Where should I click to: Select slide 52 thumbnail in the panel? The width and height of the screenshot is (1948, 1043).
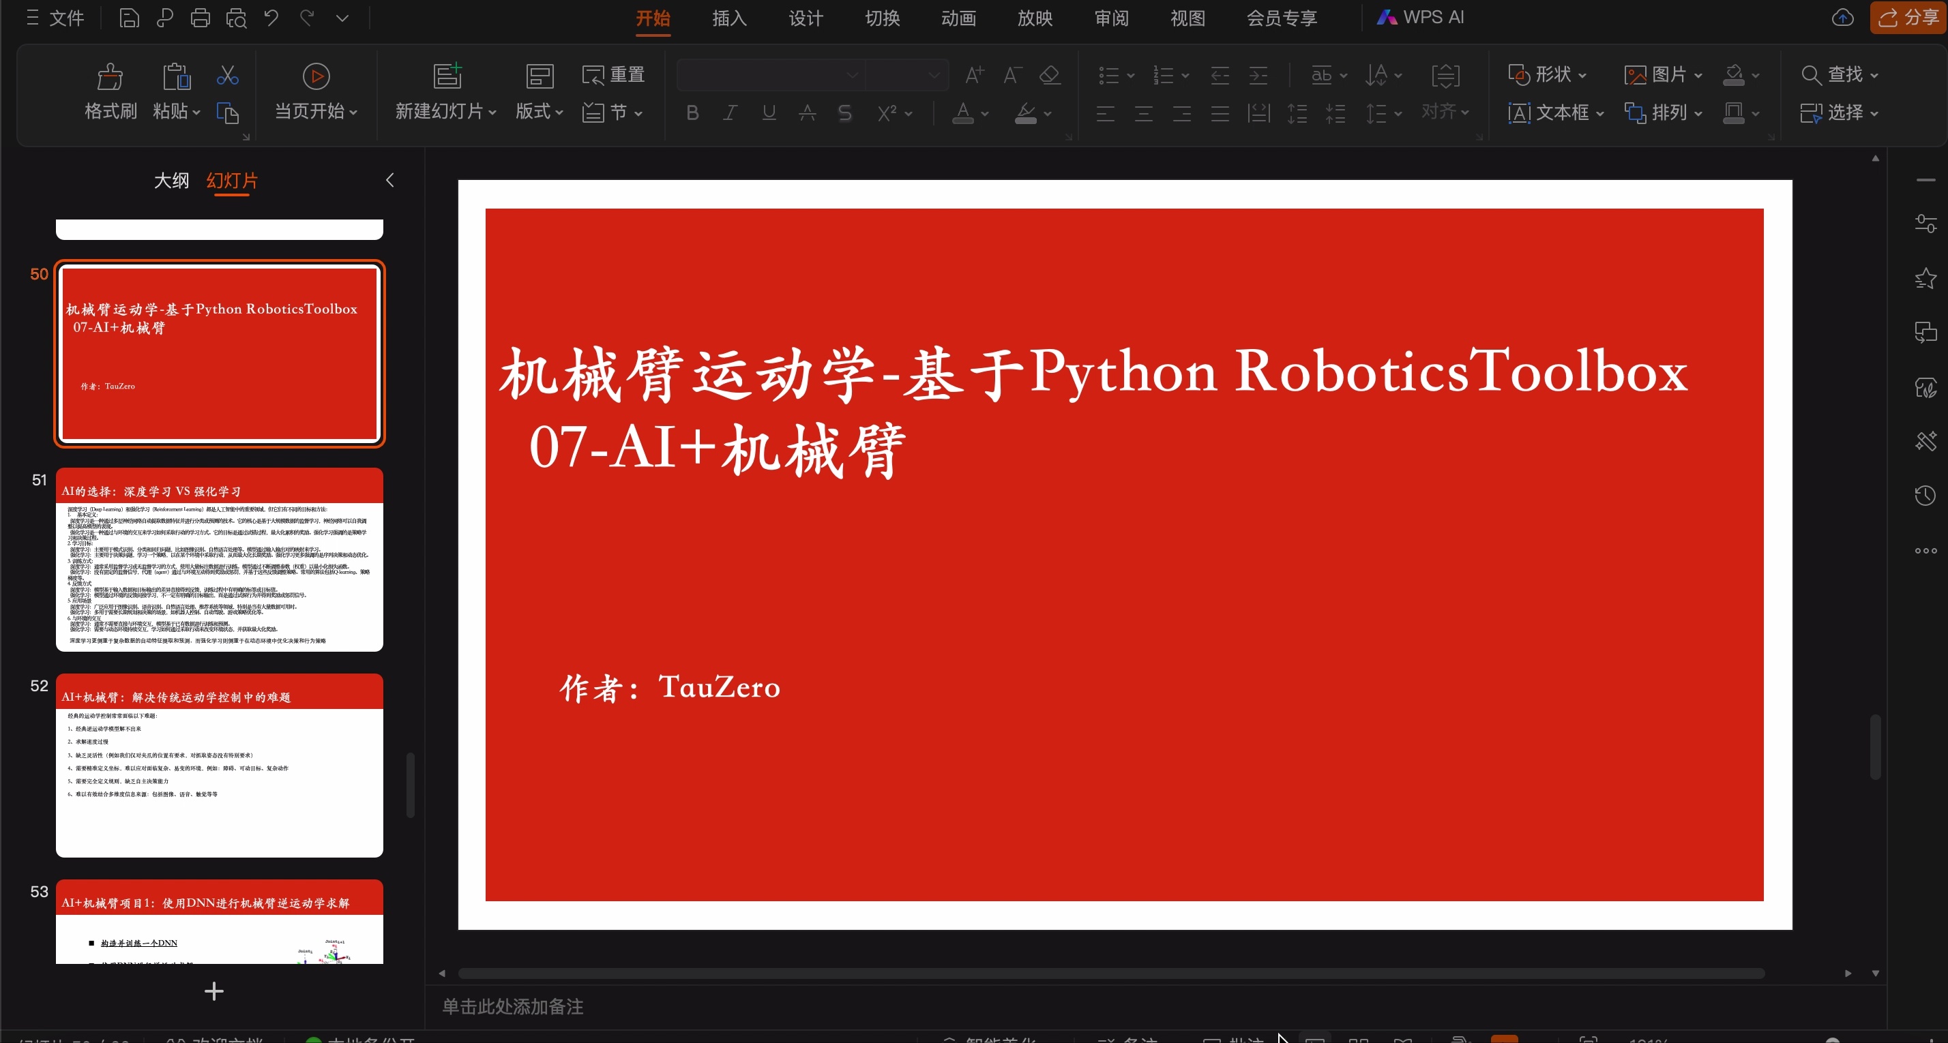pos(218,766)
